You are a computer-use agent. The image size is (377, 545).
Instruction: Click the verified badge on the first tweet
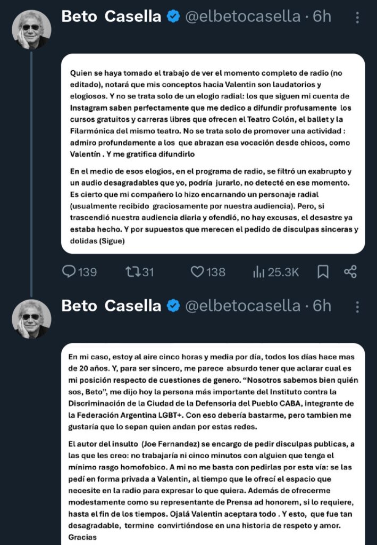(x=173, y=17)
